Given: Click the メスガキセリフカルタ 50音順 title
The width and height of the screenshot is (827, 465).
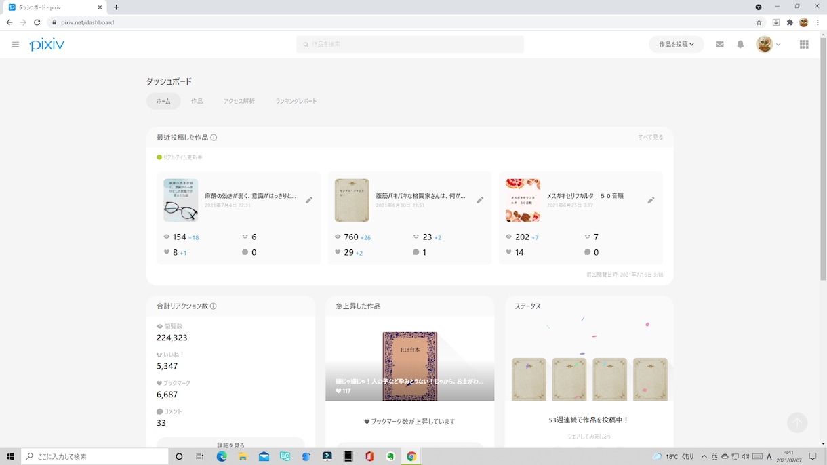Looking at the screenshot, I should [585, 196].
